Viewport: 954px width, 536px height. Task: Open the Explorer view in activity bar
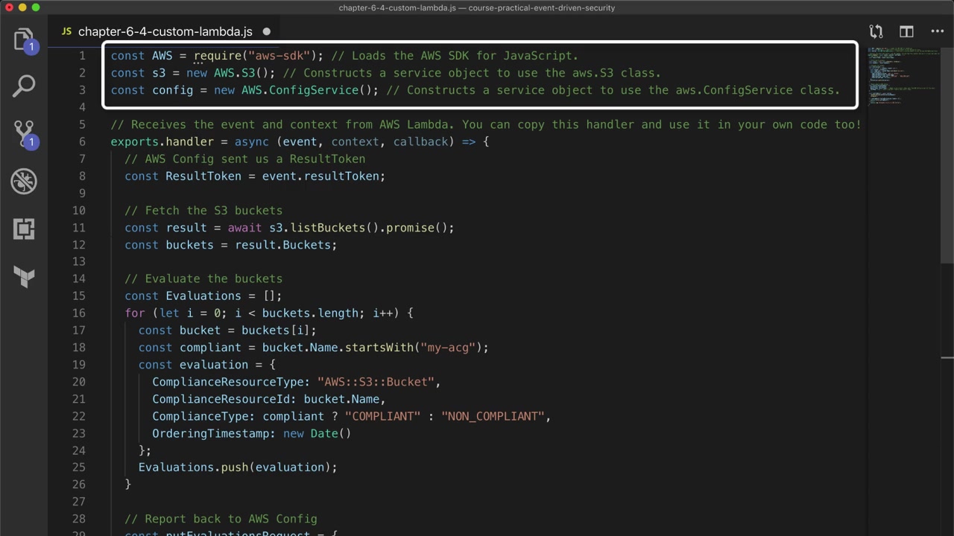pyautogui.click(x=24, y=39)
